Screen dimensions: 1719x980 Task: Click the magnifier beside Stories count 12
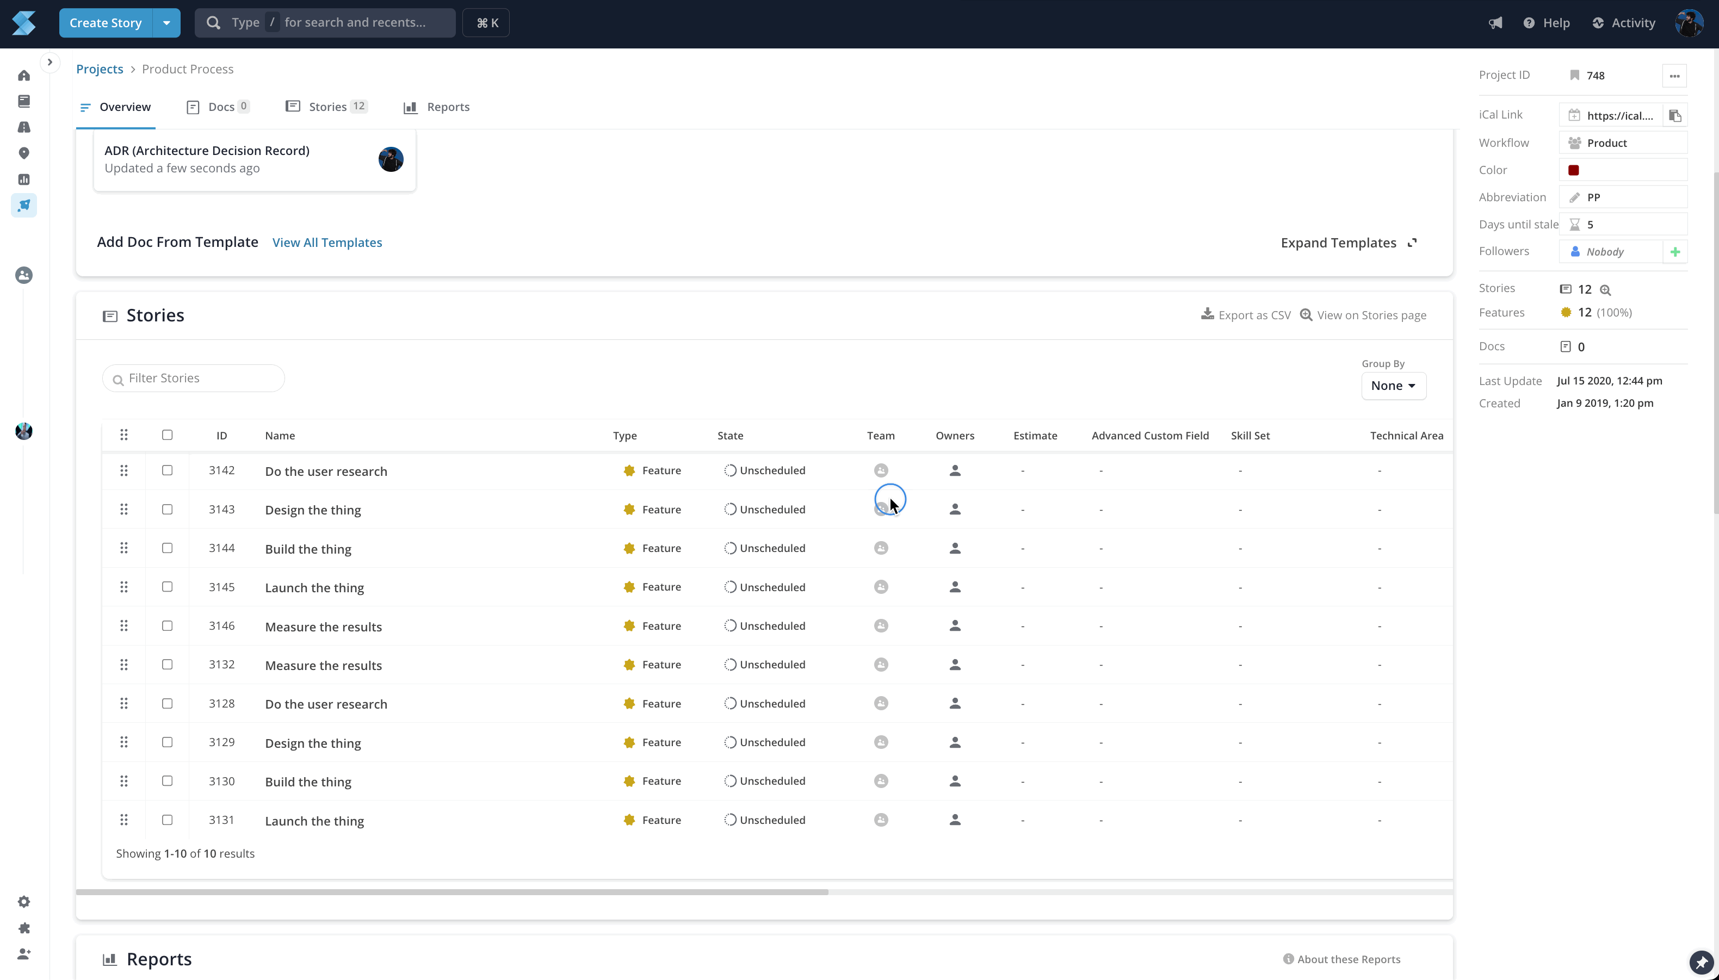1605,290
